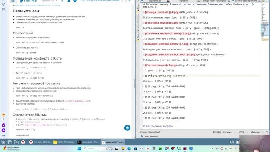The image size is (270, 152).
Task: Click the play icon in browser left sidebar
Action: [x=3, y=5]
